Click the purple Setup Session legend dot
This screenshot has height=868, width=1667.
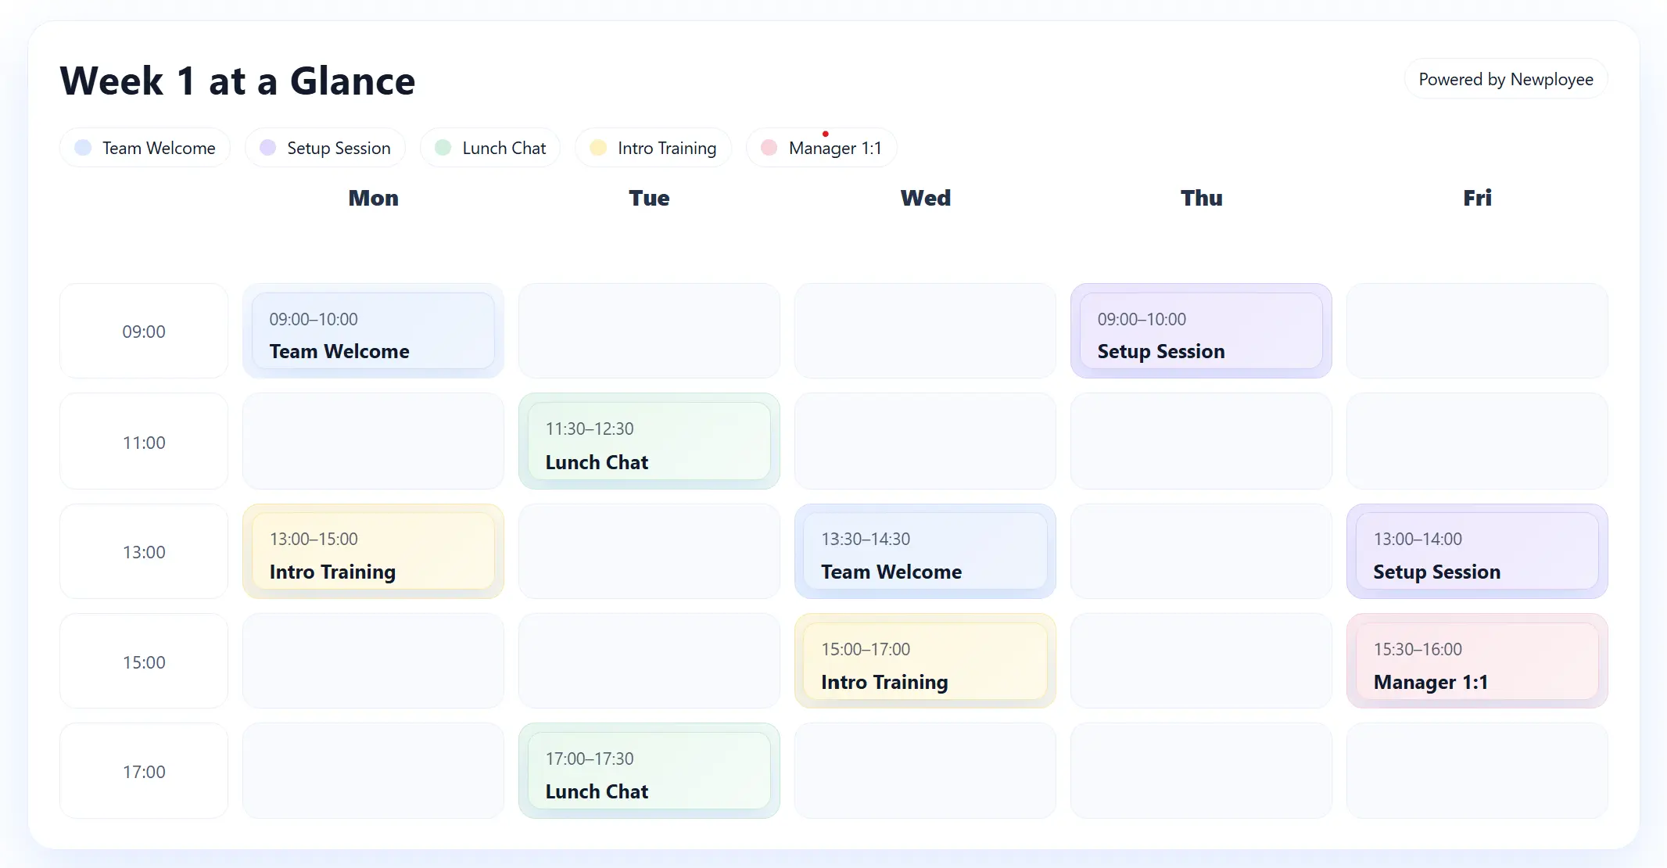(267, 148)
